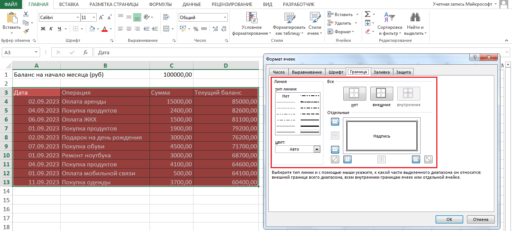Toggle the bottom border button
This screenshot has height=231, width=512.
(335, 150)
